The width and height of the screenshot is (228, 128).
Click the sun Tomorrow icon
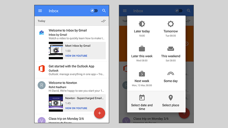pyautogui.click(x=170, y=24)
